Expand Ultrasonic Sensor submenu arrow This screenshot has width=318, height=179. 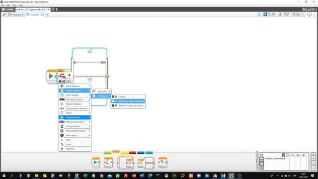click(x=89, y=122)
